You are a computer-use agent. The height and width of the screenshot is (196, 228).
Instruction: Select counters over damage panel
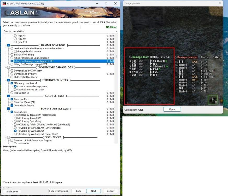[x=15, y=86]
